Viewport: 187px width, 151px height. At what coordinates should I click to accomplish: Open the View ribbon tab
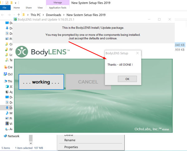[40, 8]
